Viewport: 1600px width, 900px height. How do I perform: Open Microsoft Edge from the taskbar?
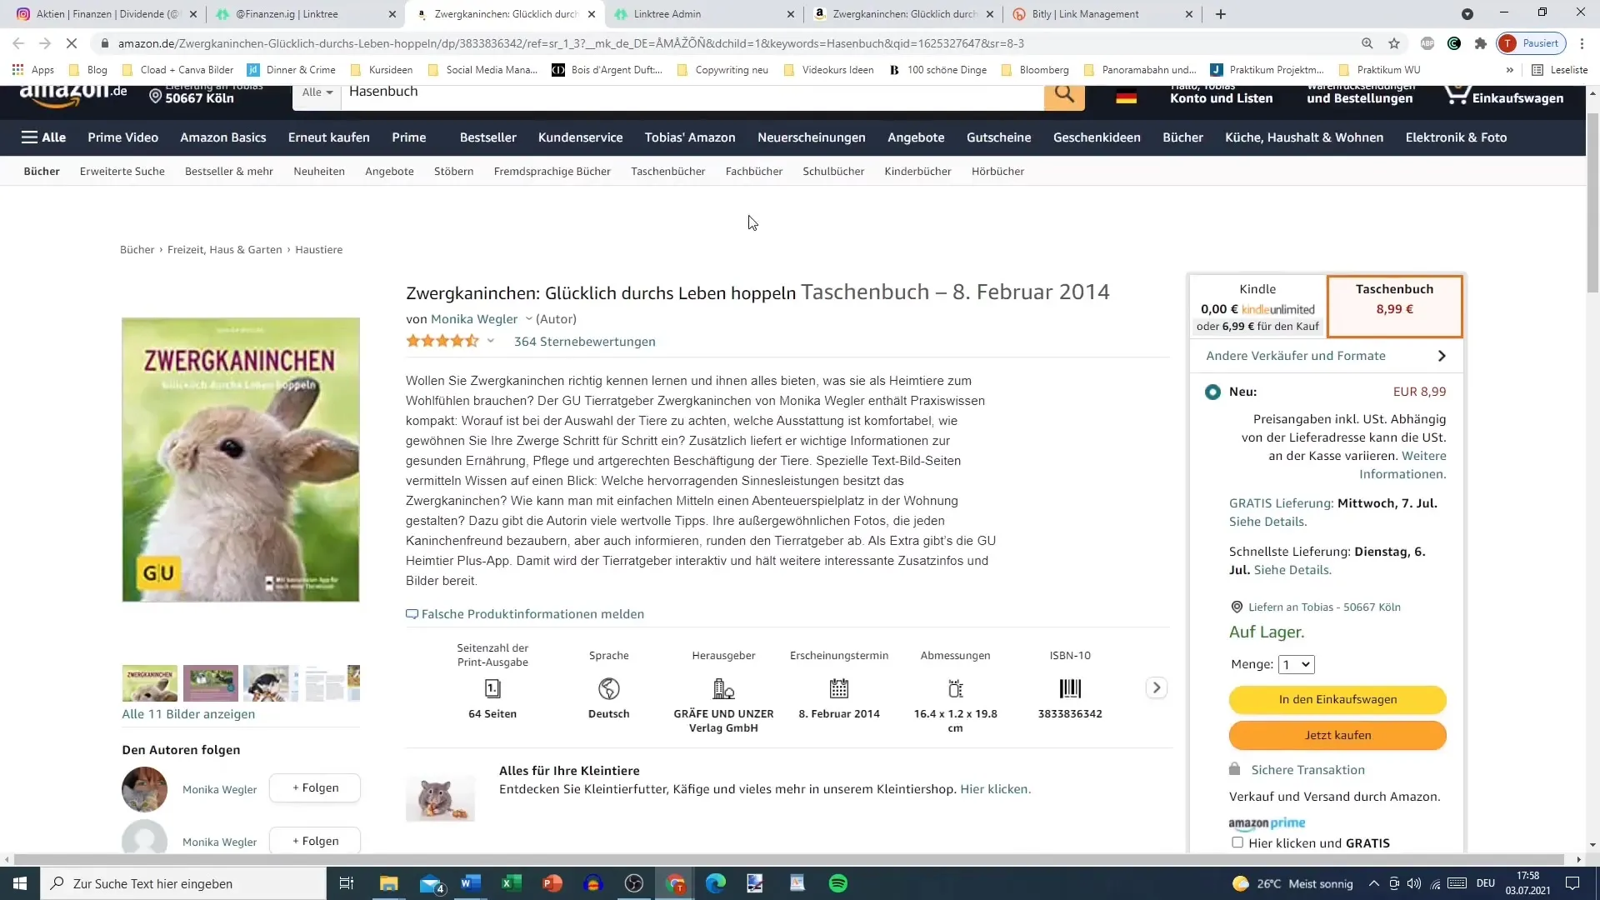click(716, 883)
